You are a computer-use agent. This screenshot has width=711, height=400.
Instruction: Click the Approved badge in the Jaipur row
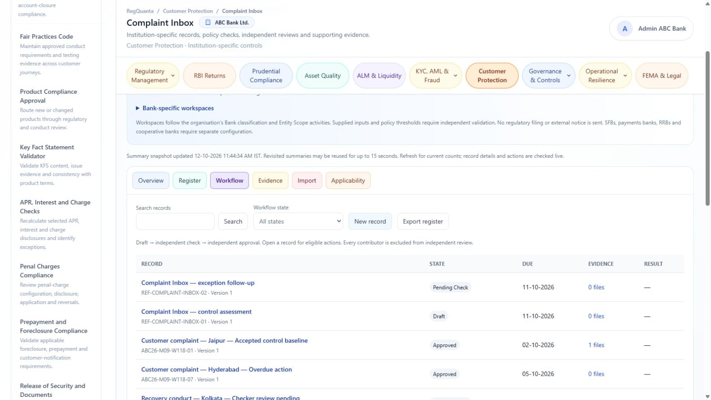pyautogui.click(x=445, y=345)
